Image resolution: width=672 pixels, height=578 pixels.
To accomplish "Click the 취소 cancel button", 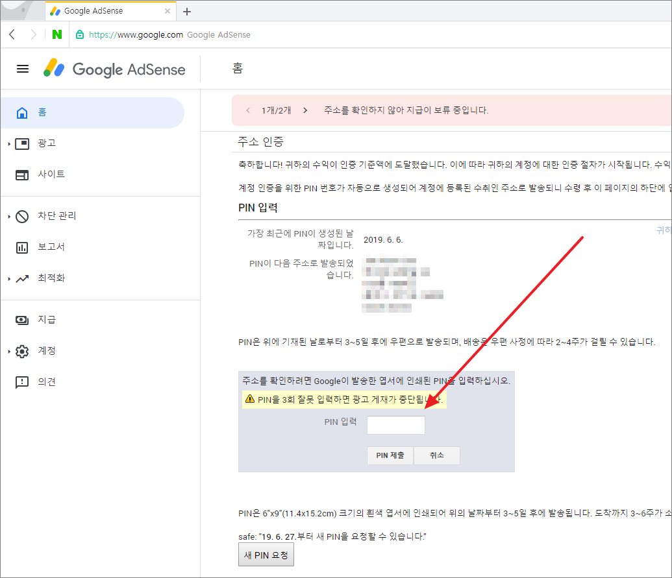I will click(x=437, y=455).
